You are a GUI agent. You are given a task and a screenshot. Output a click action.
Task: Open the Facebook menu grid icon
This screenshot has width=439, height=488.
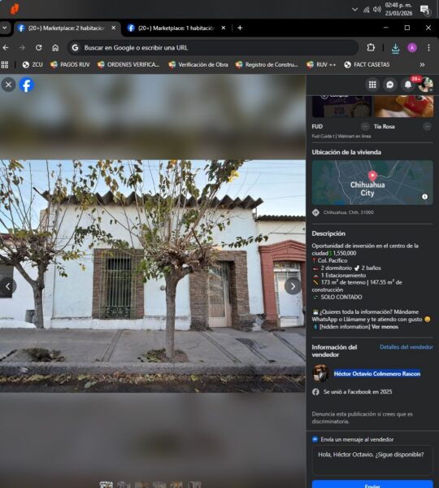(x=372, y=85)
